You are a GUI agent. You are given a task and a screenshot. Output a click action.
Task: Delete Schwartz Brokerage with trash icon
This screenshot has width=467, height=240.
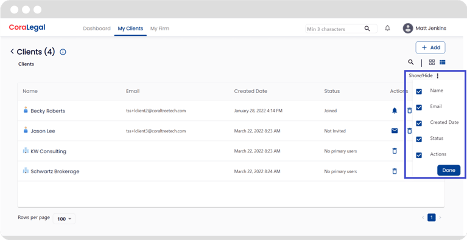[x=395, y=171]
